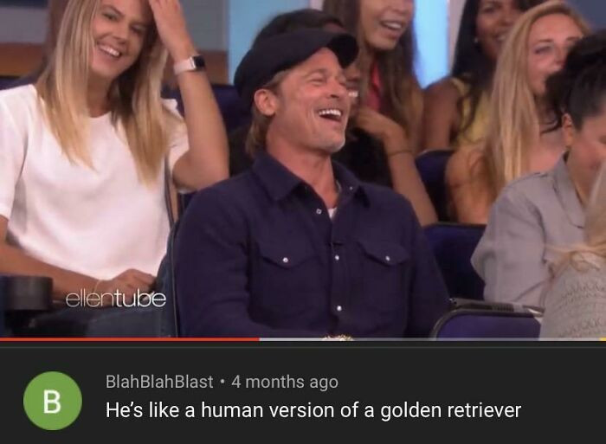Open the green B profile avatar

(x=53, y=401)
